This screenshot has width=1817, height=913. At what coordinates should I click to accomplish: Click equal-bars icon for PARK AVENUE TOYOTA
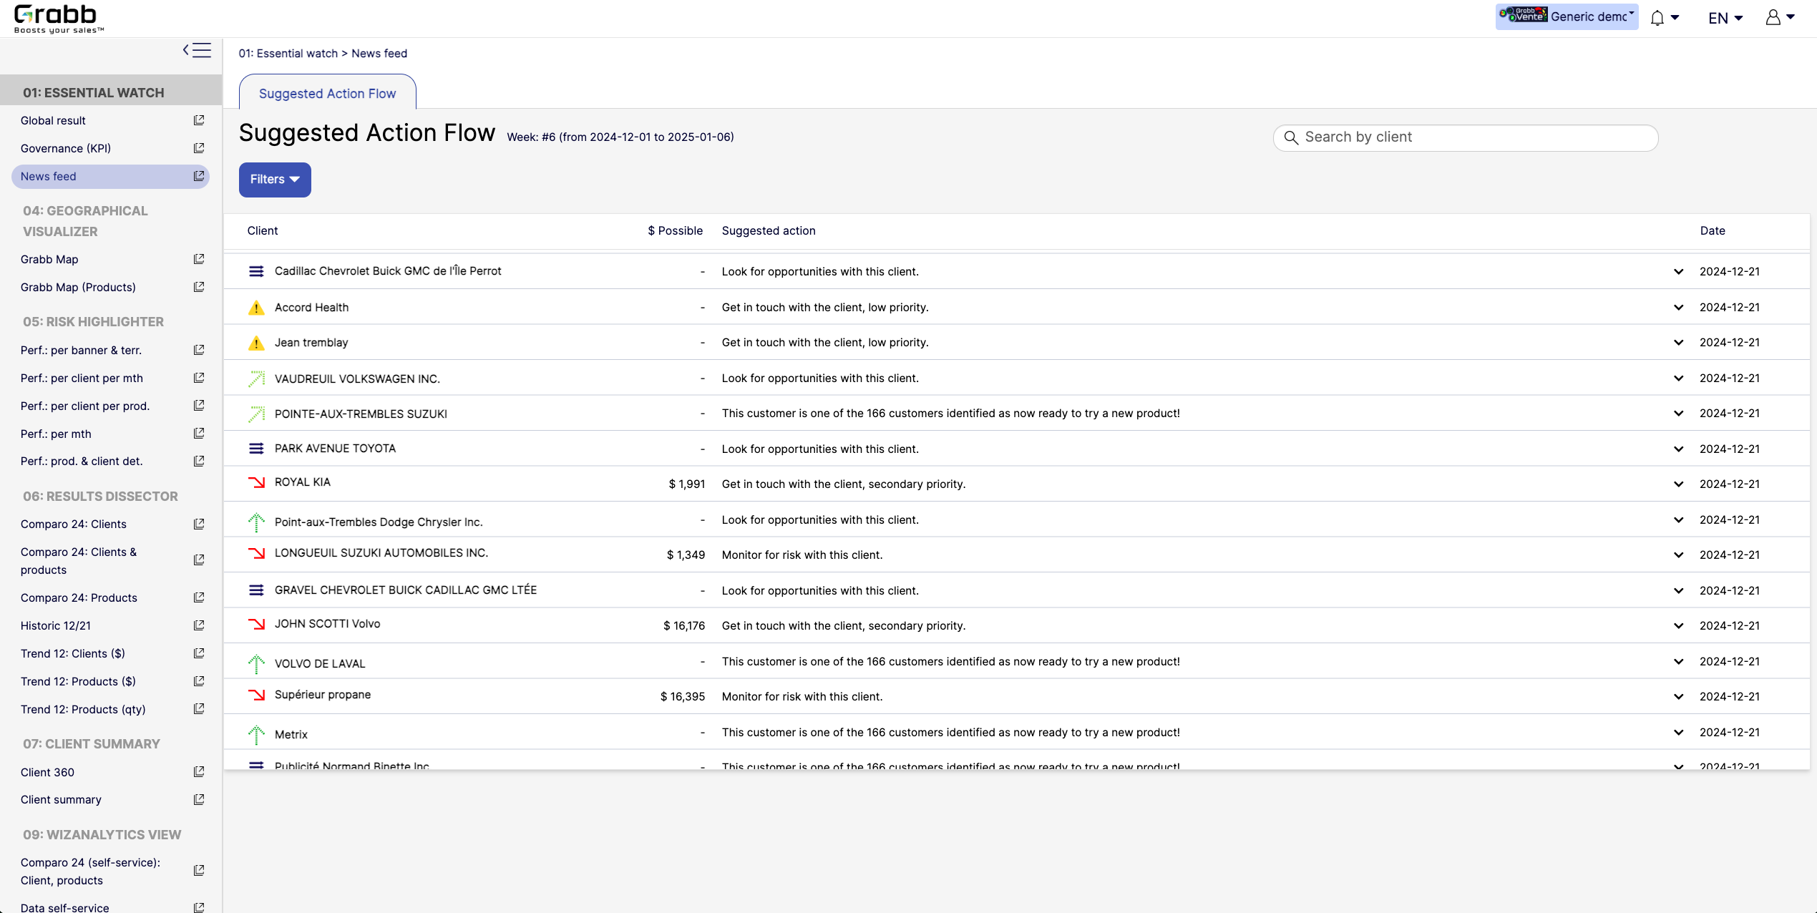[256, 449]
